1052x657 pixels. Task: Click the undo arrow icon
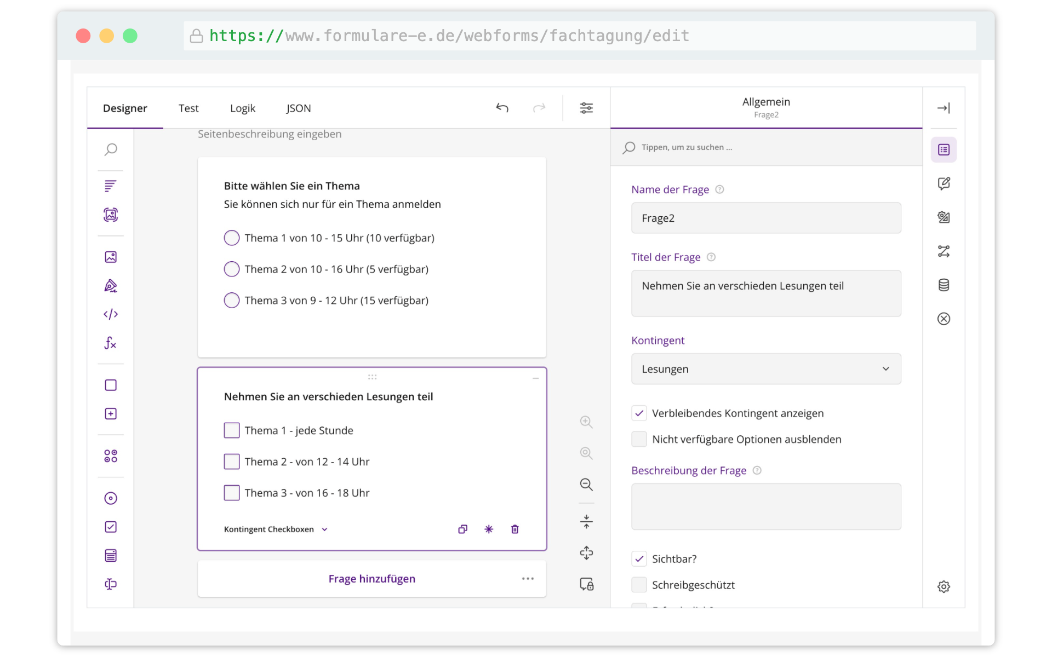coord(502,108)
